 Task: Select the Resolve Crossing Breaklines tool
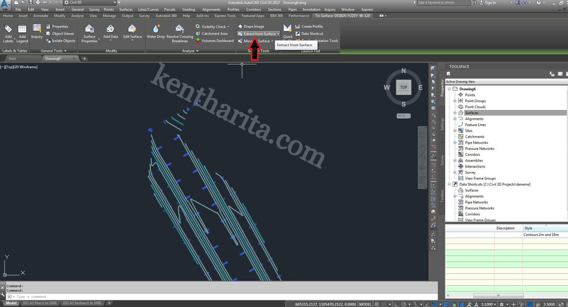[x=180, y=33]
